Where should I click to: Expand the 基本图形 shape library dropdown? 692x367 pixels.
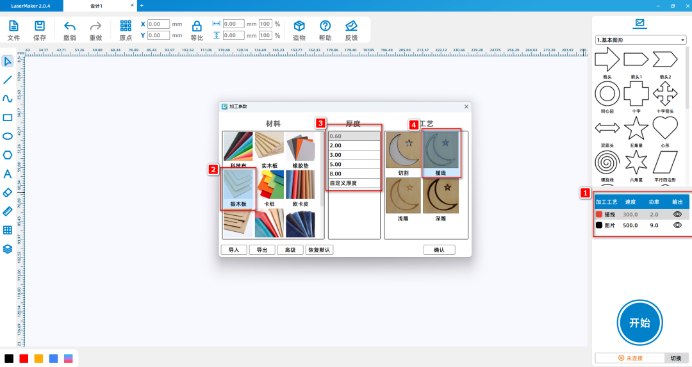pyautogui.click(x=641, y=40)
